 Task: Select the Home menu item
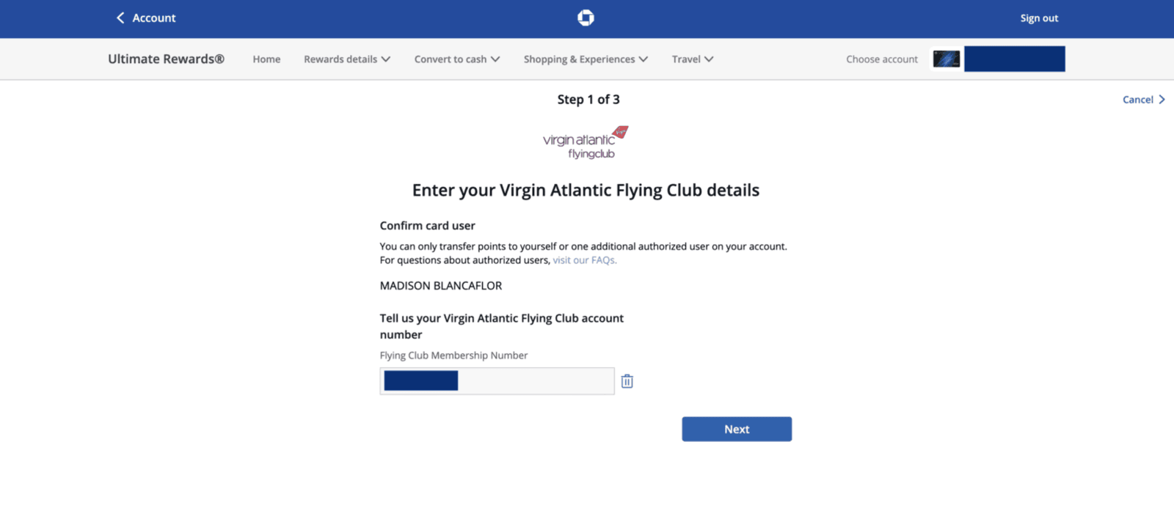tap(266, 59)
